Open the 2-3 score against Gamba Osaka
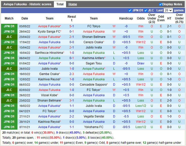Viewport: 186px width, 146px height. click(x=72, y=74)
